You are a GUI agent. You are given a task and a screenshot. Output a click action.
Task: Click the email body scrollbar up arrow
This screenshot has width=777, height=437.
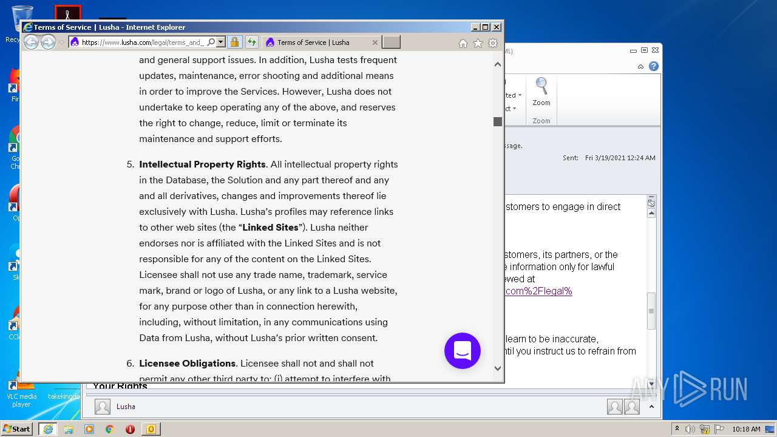tap(651, 213)
